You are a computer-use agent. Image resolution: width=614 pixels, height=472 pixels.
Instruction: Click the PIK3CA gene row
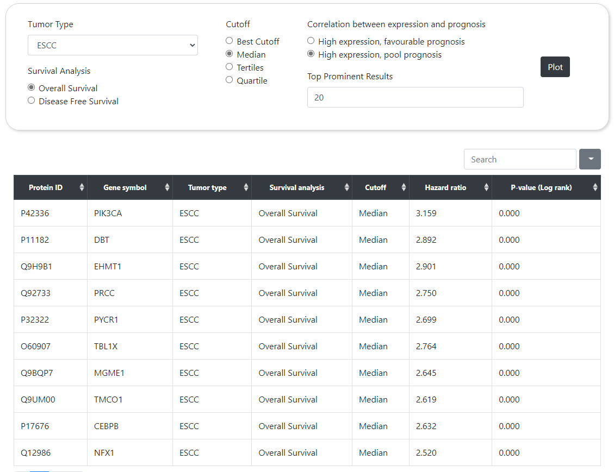point(108,213)
